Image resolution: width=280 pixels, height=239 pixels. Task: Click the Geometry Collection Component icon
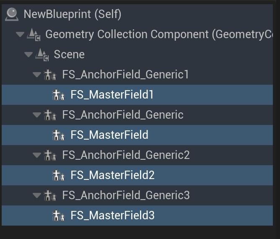pos(34,34)
